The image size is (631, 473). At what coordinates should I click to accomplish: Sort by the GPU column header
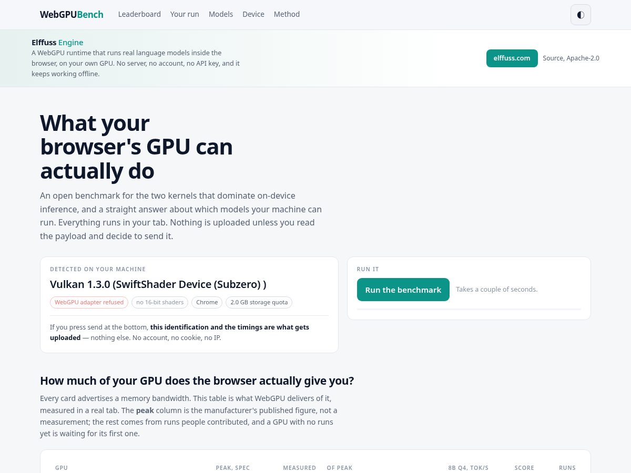pos(62,468)
